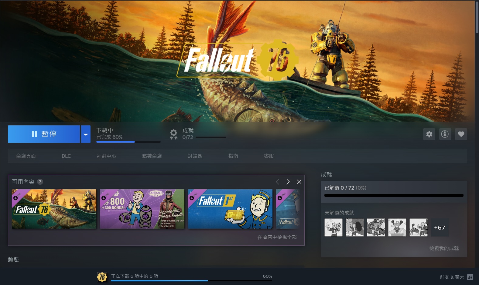This screenshot has height=285, width=479.
Task: Click fourth locked achievement icon
Action: 397,227
